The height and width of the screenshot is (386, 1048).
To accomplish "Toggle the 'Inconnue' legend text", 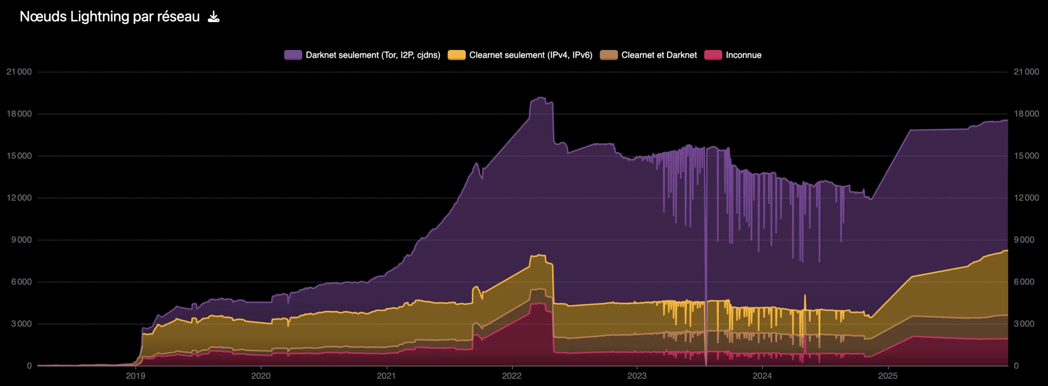I will click(x=743, y=55).
